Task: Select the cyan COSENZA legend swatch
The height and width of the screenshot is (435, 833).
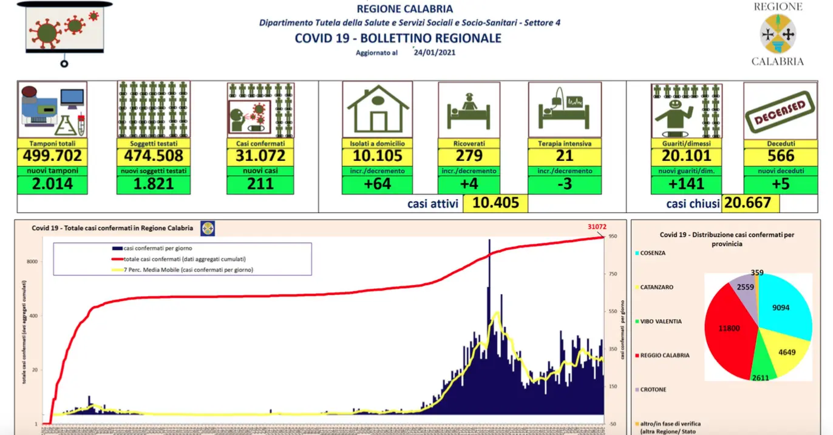Action: point(637,253)
